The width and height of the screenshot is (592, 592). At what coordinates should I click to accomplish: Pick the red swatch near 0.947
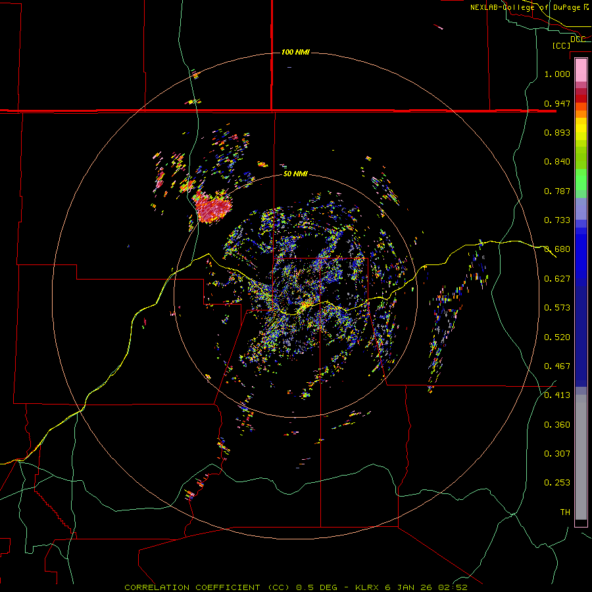point(581,99)
